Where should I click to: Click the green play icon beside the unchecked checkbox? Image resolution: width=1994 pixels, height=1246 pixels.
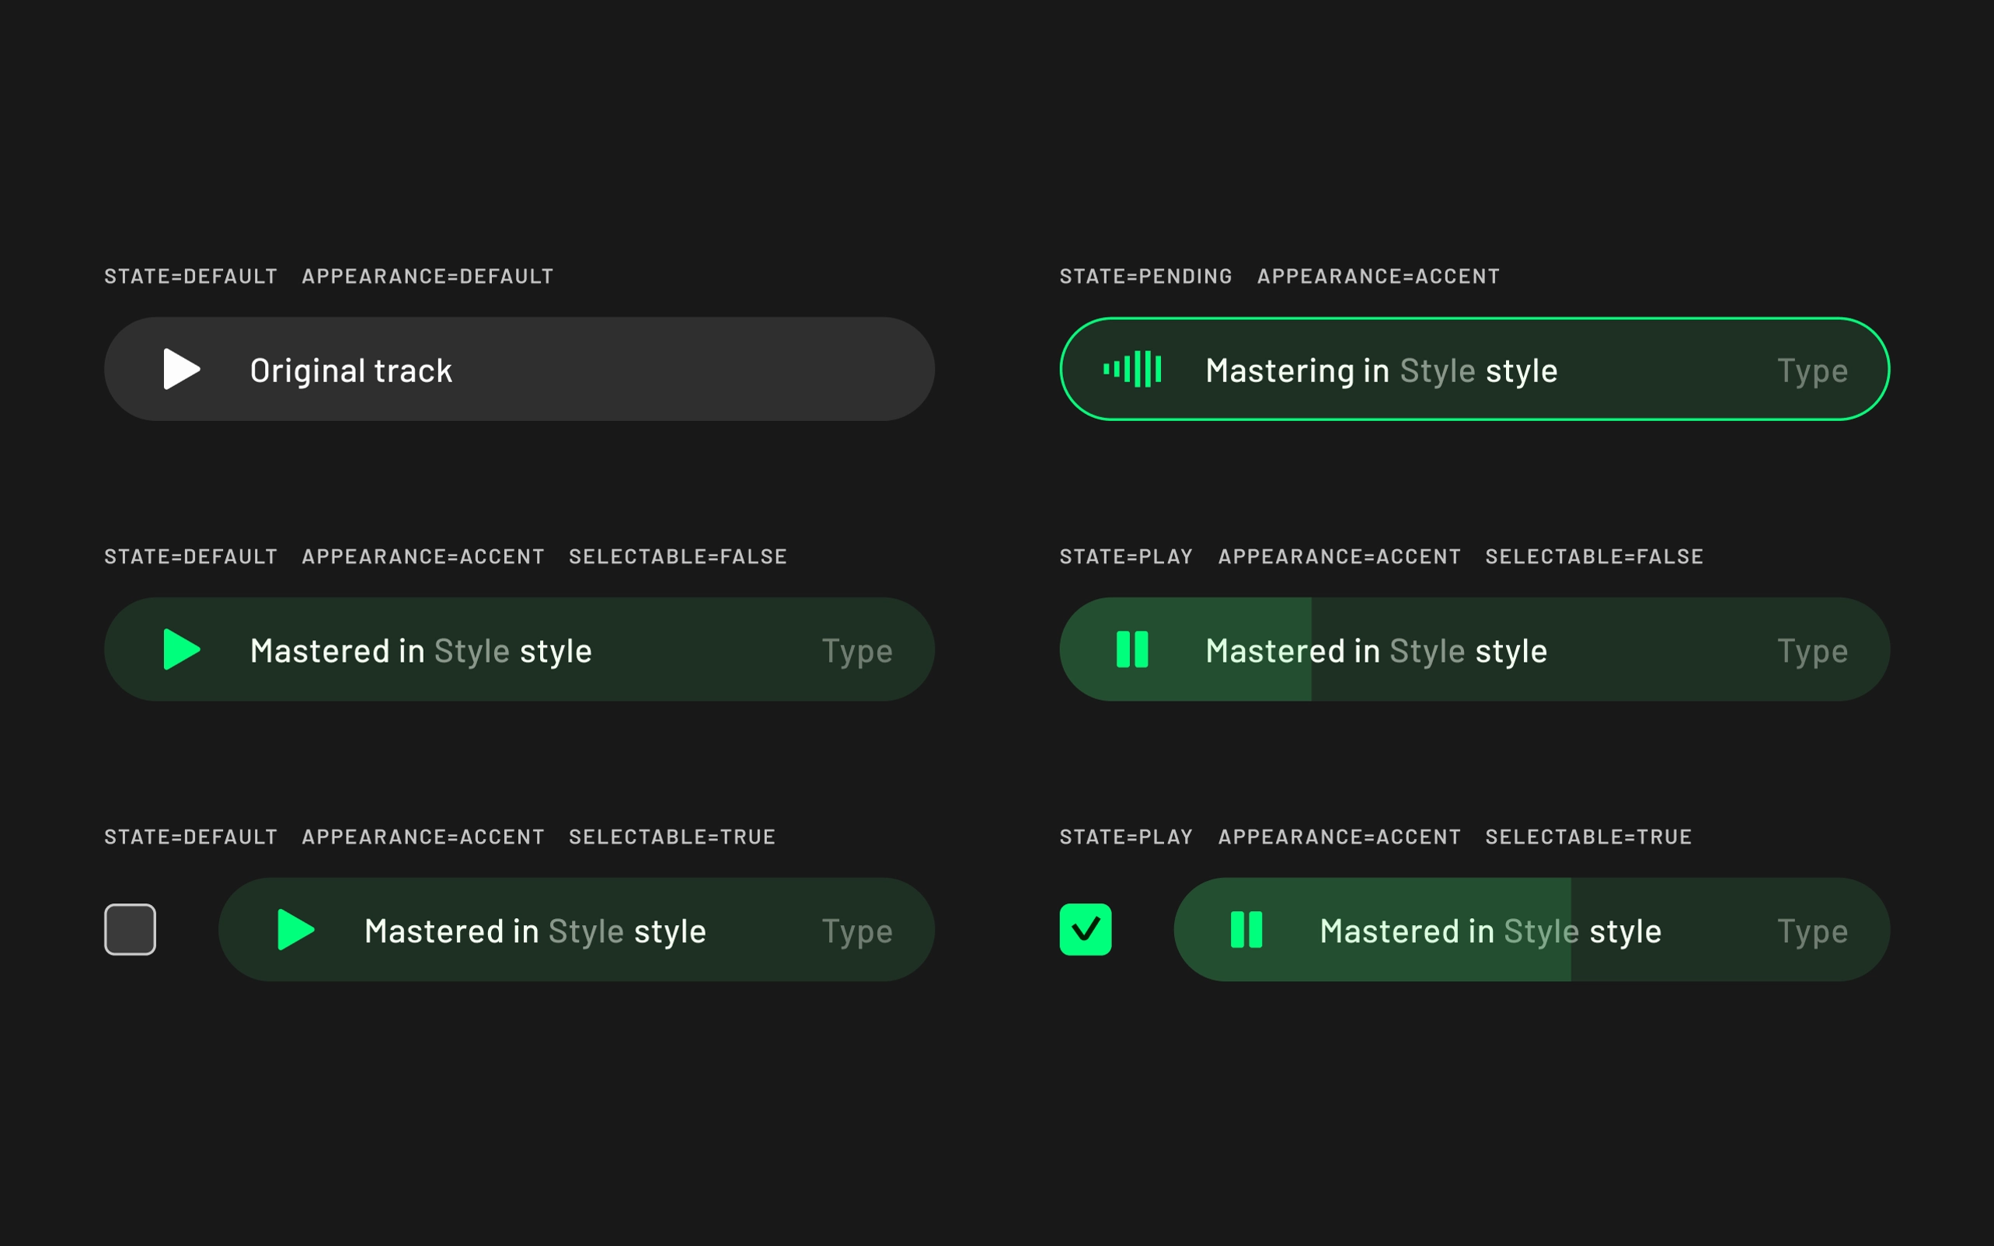pyautogui.click(x=295, y=930)
